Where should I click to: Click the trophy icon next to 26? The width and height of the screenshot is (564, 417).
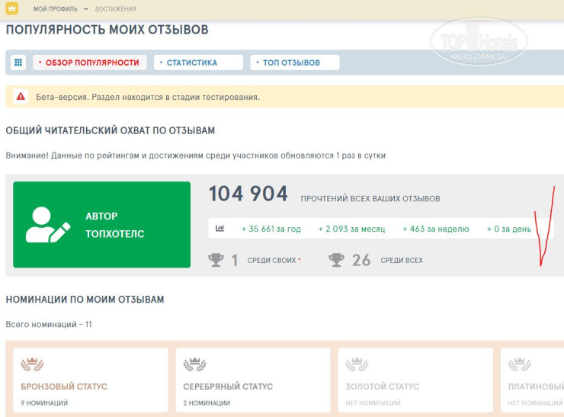point(336,260)
